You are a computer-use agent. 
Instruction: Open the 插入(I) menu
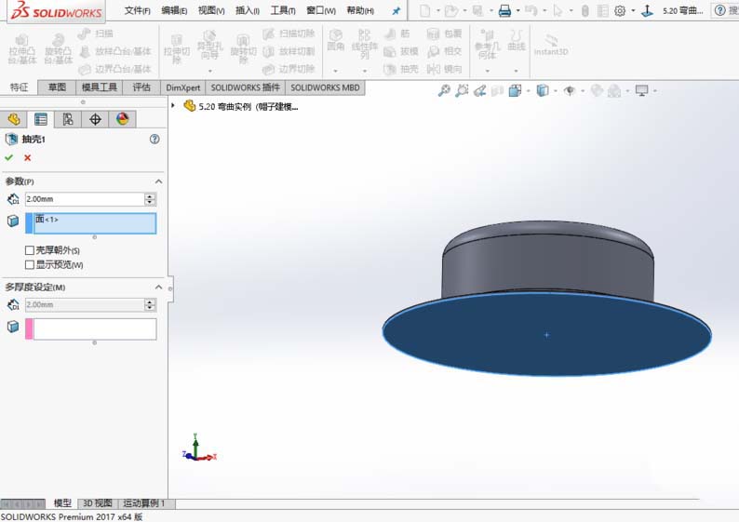click(248, 10)
